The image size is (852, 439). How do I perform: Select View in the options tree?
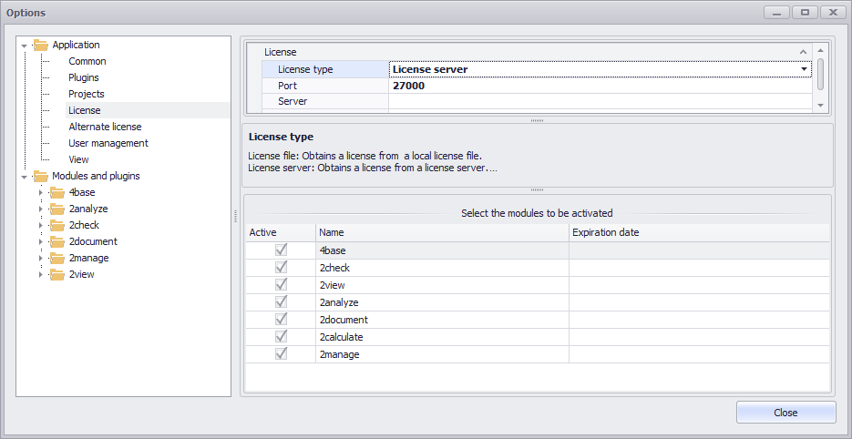[78, 159]
